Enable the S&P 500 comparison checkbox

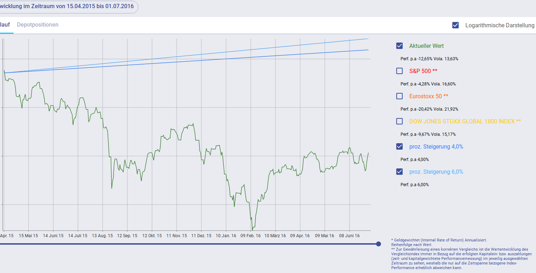click(399, 71)
